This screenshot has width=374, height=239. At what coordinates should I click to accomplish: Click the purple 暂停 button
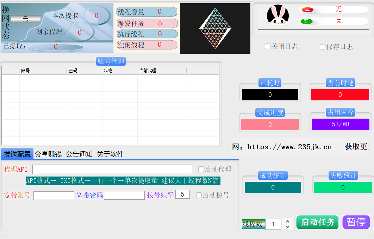(356, 222)
